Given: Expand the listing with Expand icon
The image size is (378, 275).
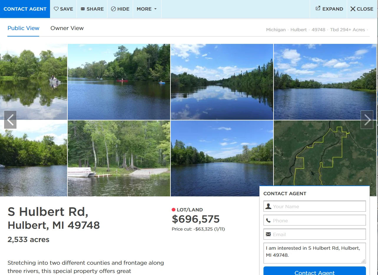Looking at the screenshot, I should click(x=318, y=9).
